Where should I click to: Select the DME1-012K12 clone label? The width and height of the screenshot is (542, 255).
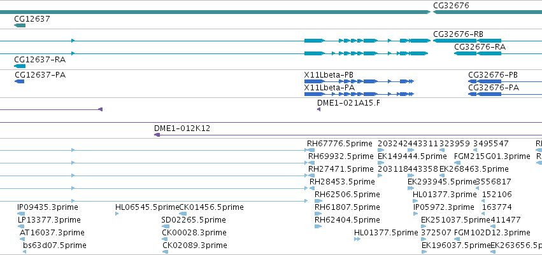pyautogui.click(x=182, y=128)
